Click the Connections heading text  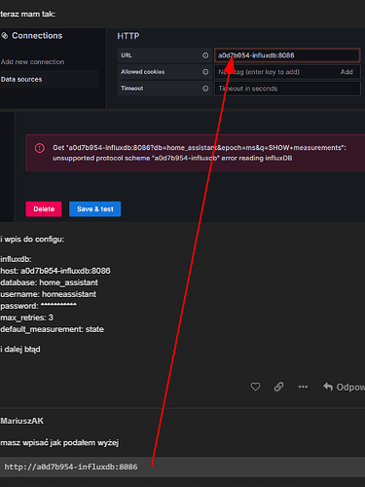pos(37,36)
